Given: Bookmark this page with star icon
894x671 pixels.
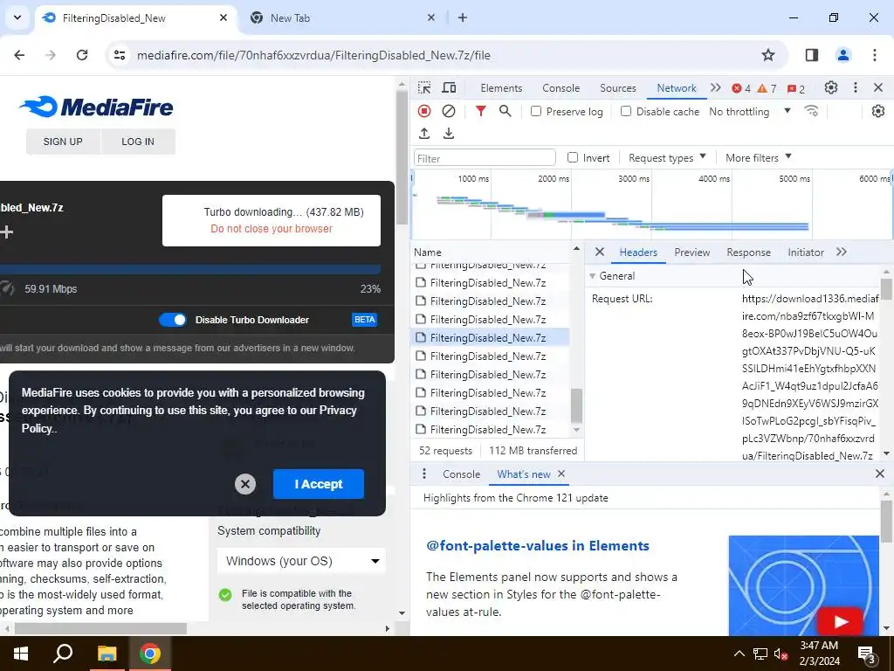Looking at the screenshot, I should pyautogui.click(x=768, y=55).
